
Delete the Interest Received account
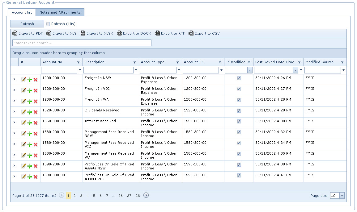tap(36, 123)
